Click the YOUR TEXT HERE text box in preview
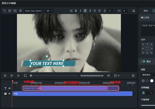Image resolution: width=155 pixels, height=109 pixels. tap(47, 64)
